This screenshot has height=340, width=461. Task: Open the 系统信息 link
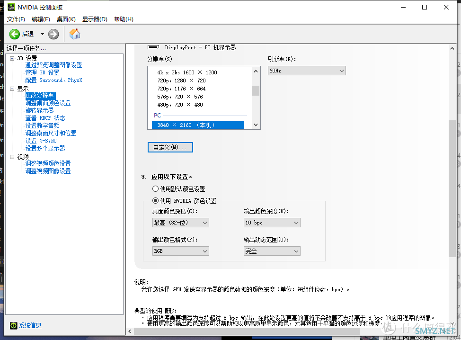click(30, 325)
